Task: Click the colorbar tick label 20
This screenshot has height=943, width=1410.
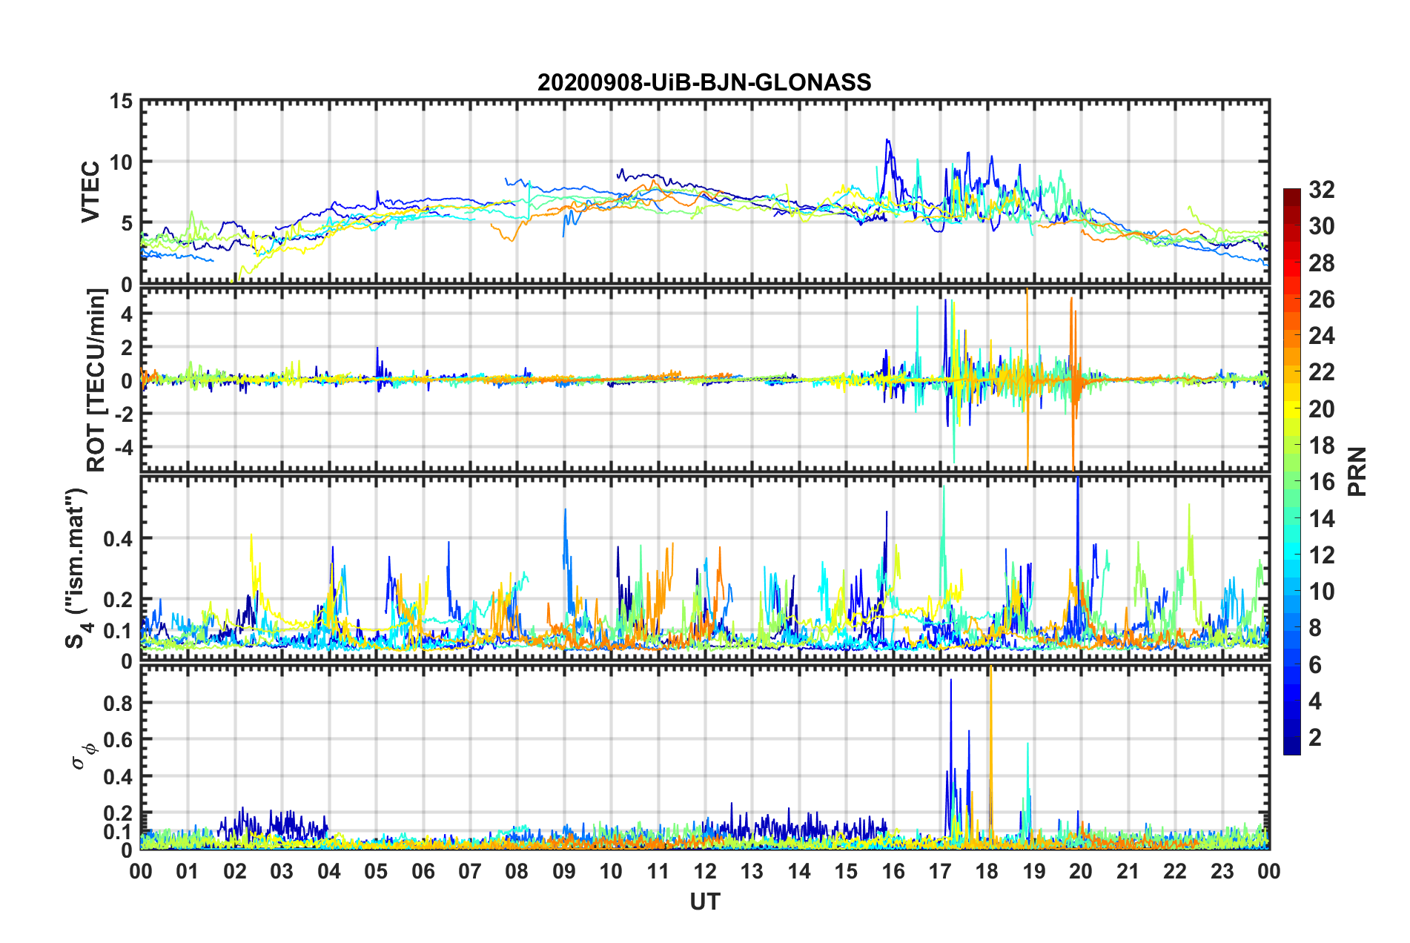Action: [1322, 409]
